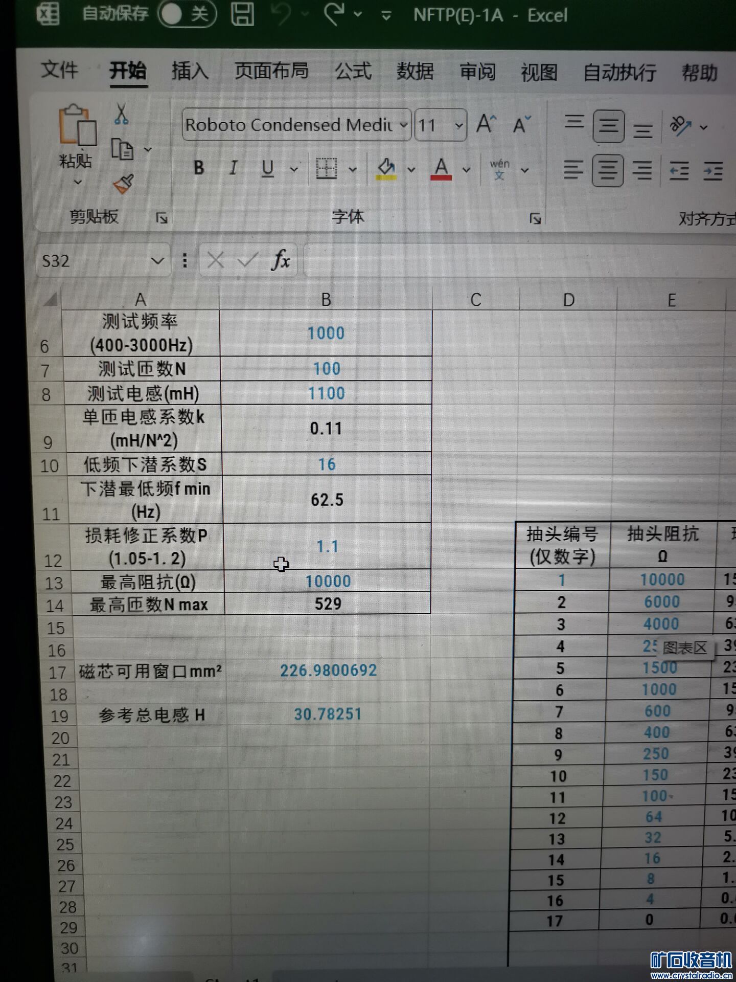Image resolution: width=736 pixels, height=982 pixels.
Task: Apply Italic formatting
Action: tap(233, 168)
